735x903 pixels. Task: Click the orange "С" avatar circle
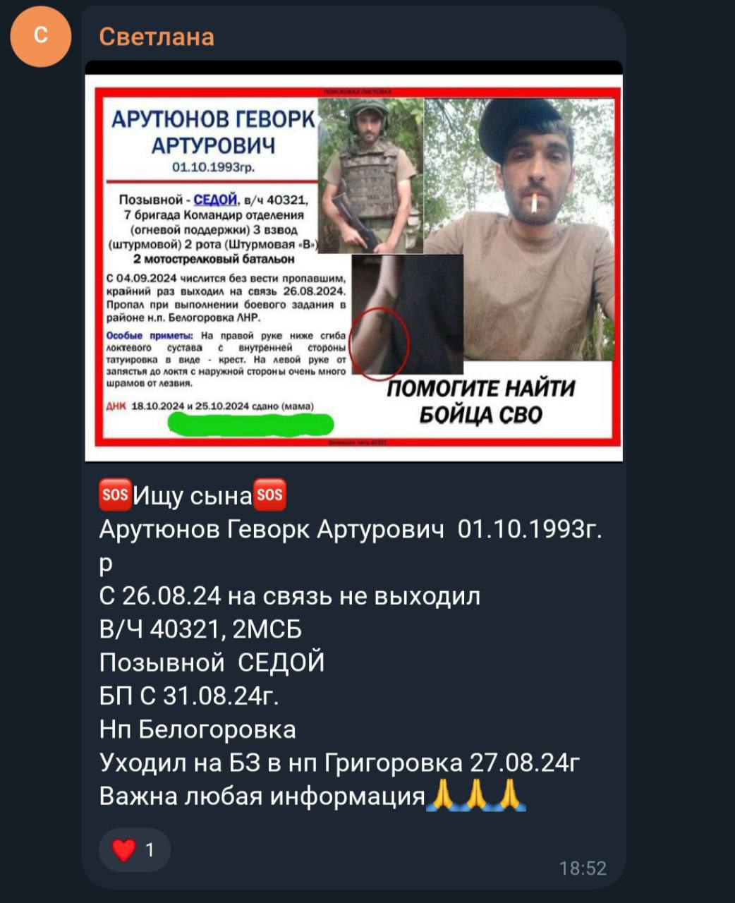(x=40, y=36)
